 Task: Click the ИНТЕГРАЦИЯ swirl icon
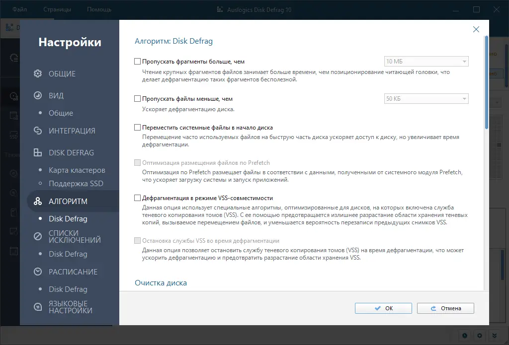(x=38, y=131)
